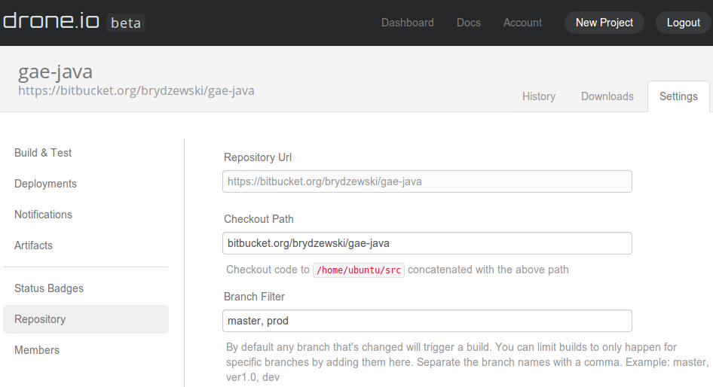Switch to the History tab
The image size is (713, 387).
[538, 96]
